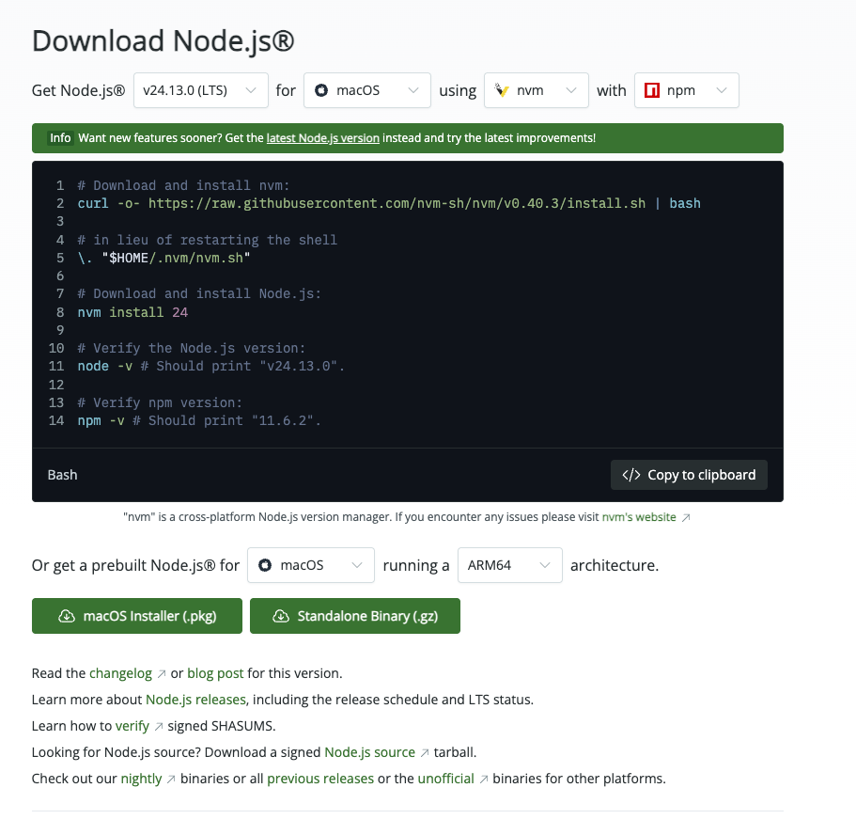
Task: Expand the macOS platform dropdown after 'for'
Action: [366, 90]
